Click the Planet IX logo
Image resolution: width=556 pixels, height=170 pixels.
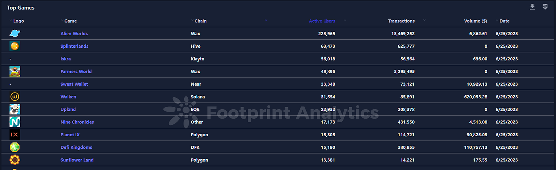(x=15, y=135)
